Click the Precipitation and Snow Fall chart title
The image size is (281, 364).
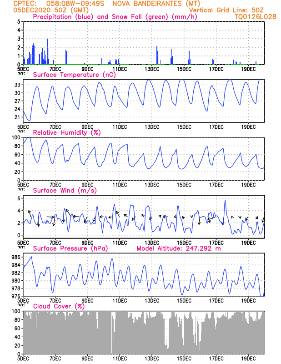click(x=115, y=17)
